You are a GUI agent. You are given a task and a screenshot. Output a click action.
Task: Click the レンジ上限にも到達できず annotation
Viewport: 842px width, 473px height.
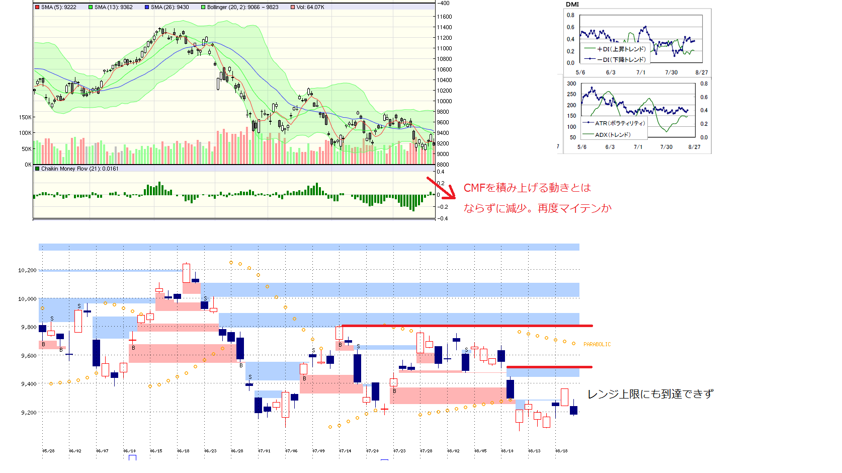point(650,395)
